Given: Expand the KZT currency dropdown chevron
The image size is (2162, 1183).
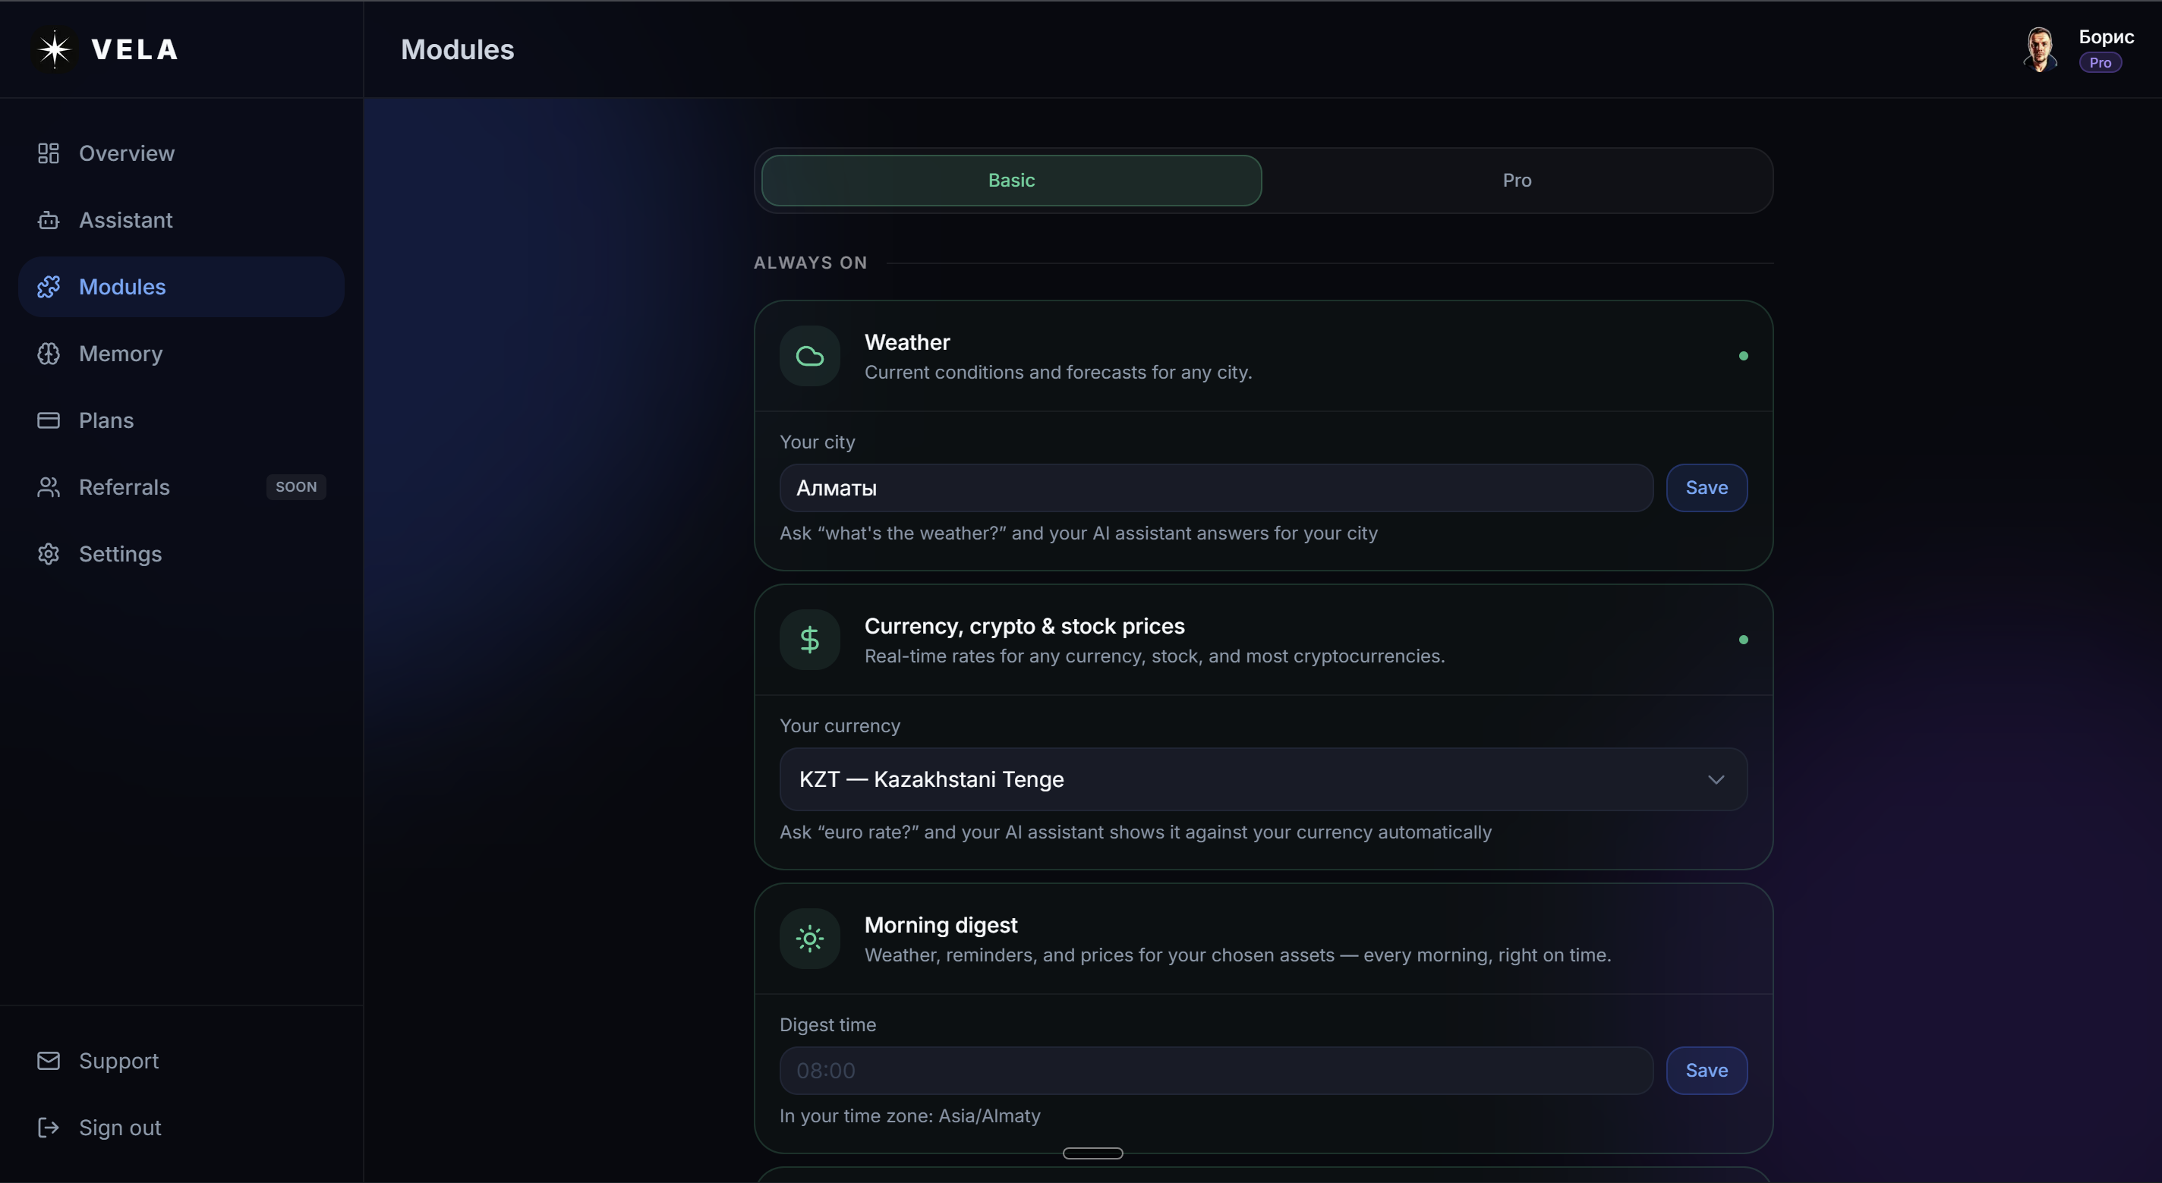Looking at the screenshot, I should (x=1716, y=779).
